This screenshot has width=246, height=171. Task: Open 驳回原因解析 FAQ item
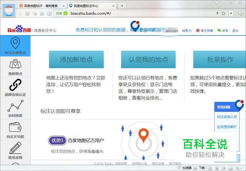tap(227, 127)
